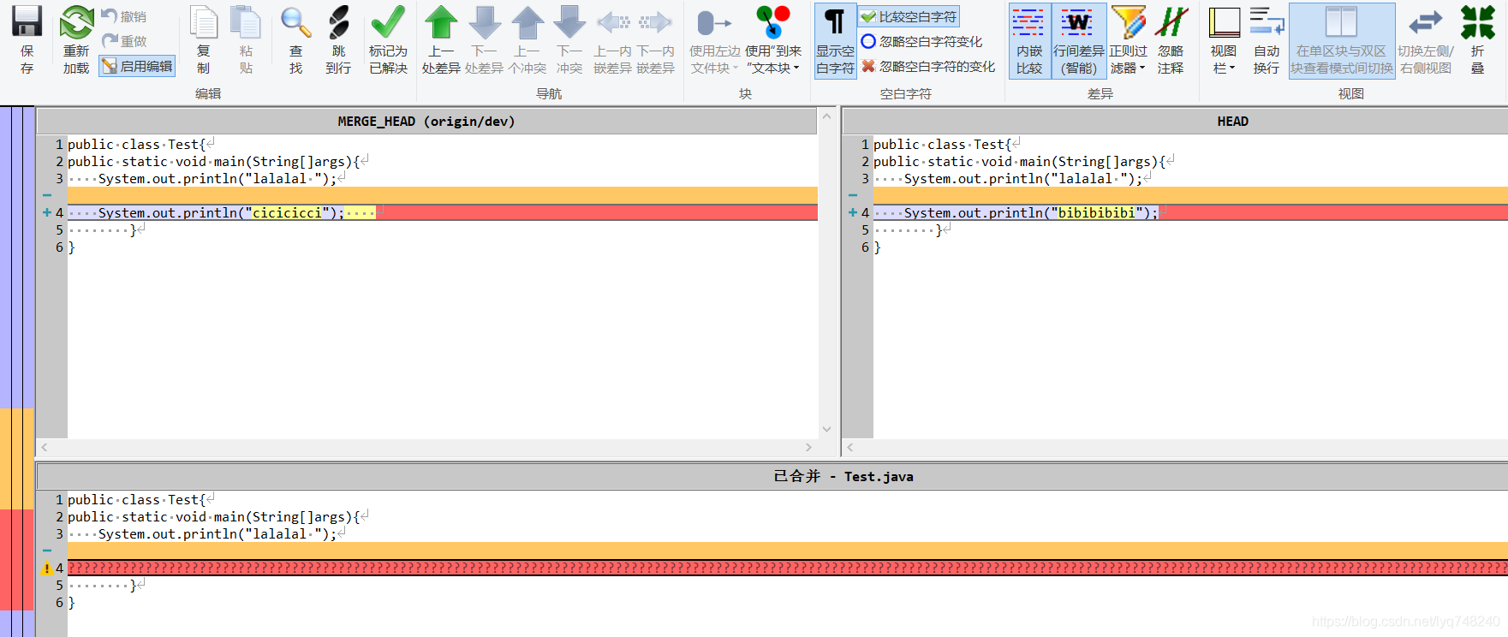Click "cicicicci" println line in MERGE_HEAD
The width and height of the screenshot is (1508, 637).
(442, 212)
